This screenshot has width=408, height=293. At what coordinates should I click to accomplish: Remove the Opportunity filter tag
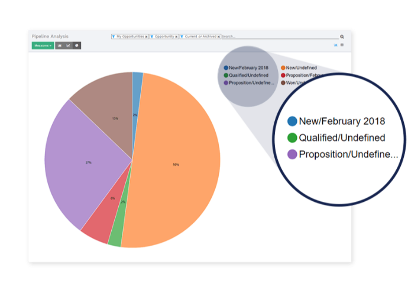click(176, 37)
